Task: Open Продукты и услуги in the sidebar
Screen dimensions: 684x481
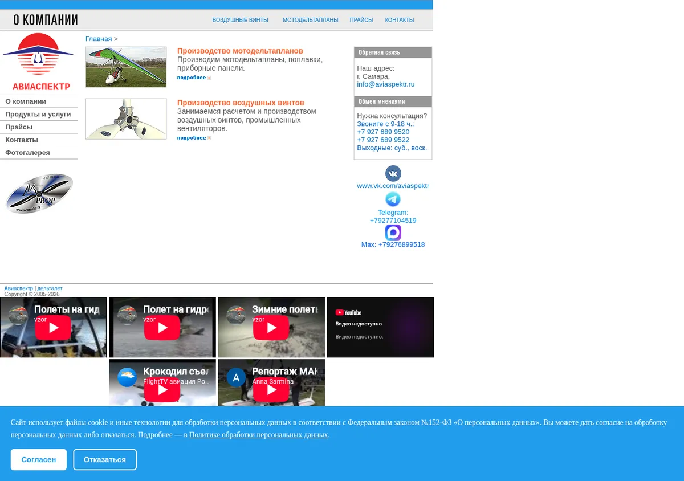Action: pyautogui.click(x=39, y=114)
